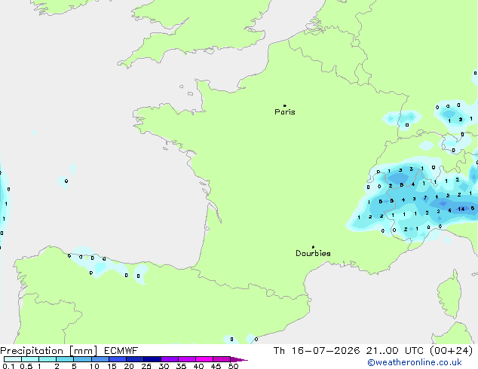Screen dimensions: 478x369
Task: Click the legend label '0.1'
Action: tap(8, 366)
